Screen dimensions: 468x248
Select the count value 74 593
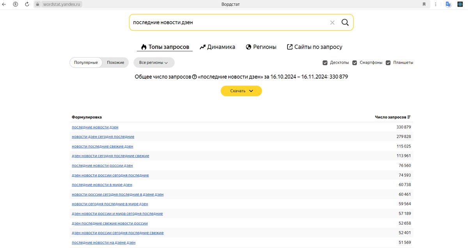point(405,175)
